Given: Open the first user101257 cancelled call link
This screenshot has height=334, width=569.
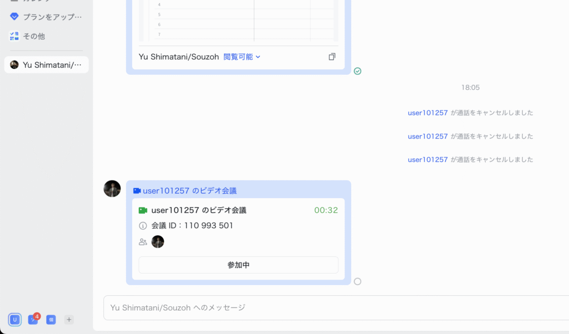Looking at the screenshot, I should tap(427, 113).
